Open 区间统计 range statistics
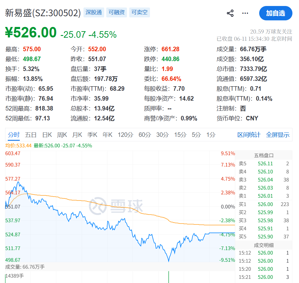299x283 pixels. (249, 135)
